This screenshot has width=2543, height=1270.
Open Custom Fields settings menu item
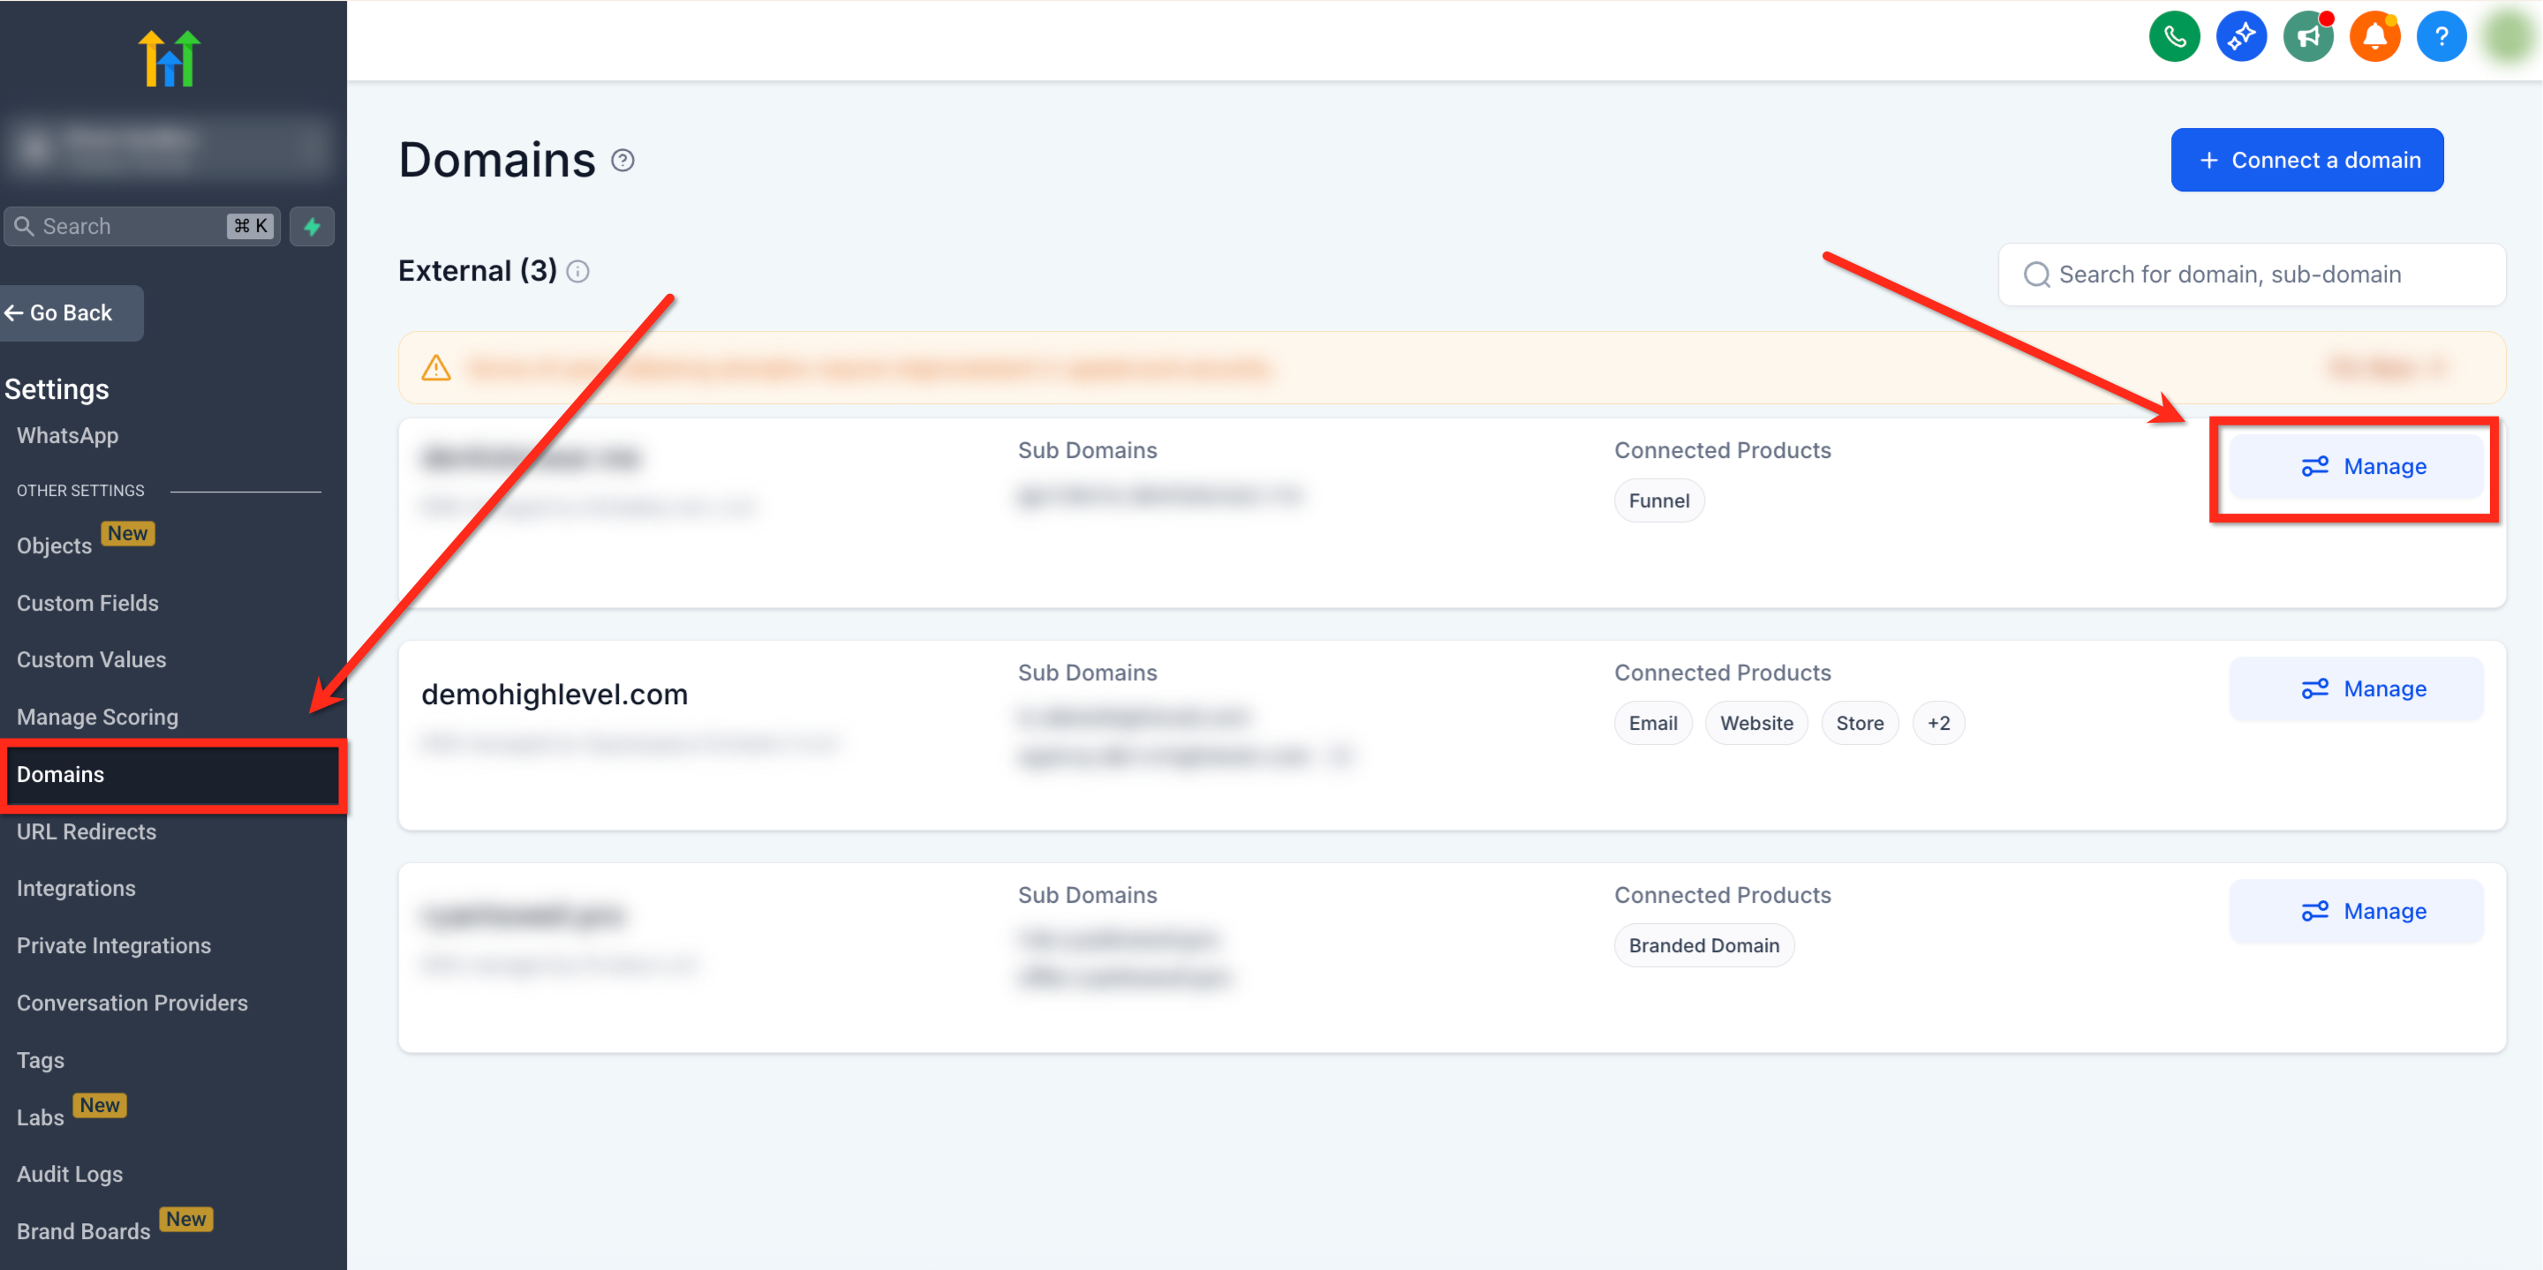tap(87, 603)
